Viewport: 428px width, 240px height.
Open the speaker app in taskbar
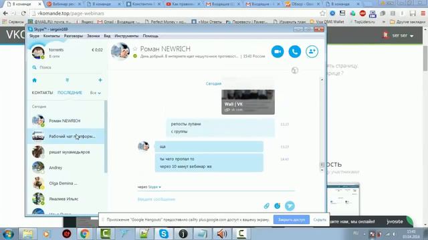click(x=222, y=234)
